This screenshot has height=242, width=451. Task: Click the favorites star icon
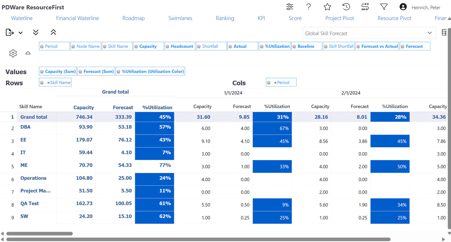327,7
